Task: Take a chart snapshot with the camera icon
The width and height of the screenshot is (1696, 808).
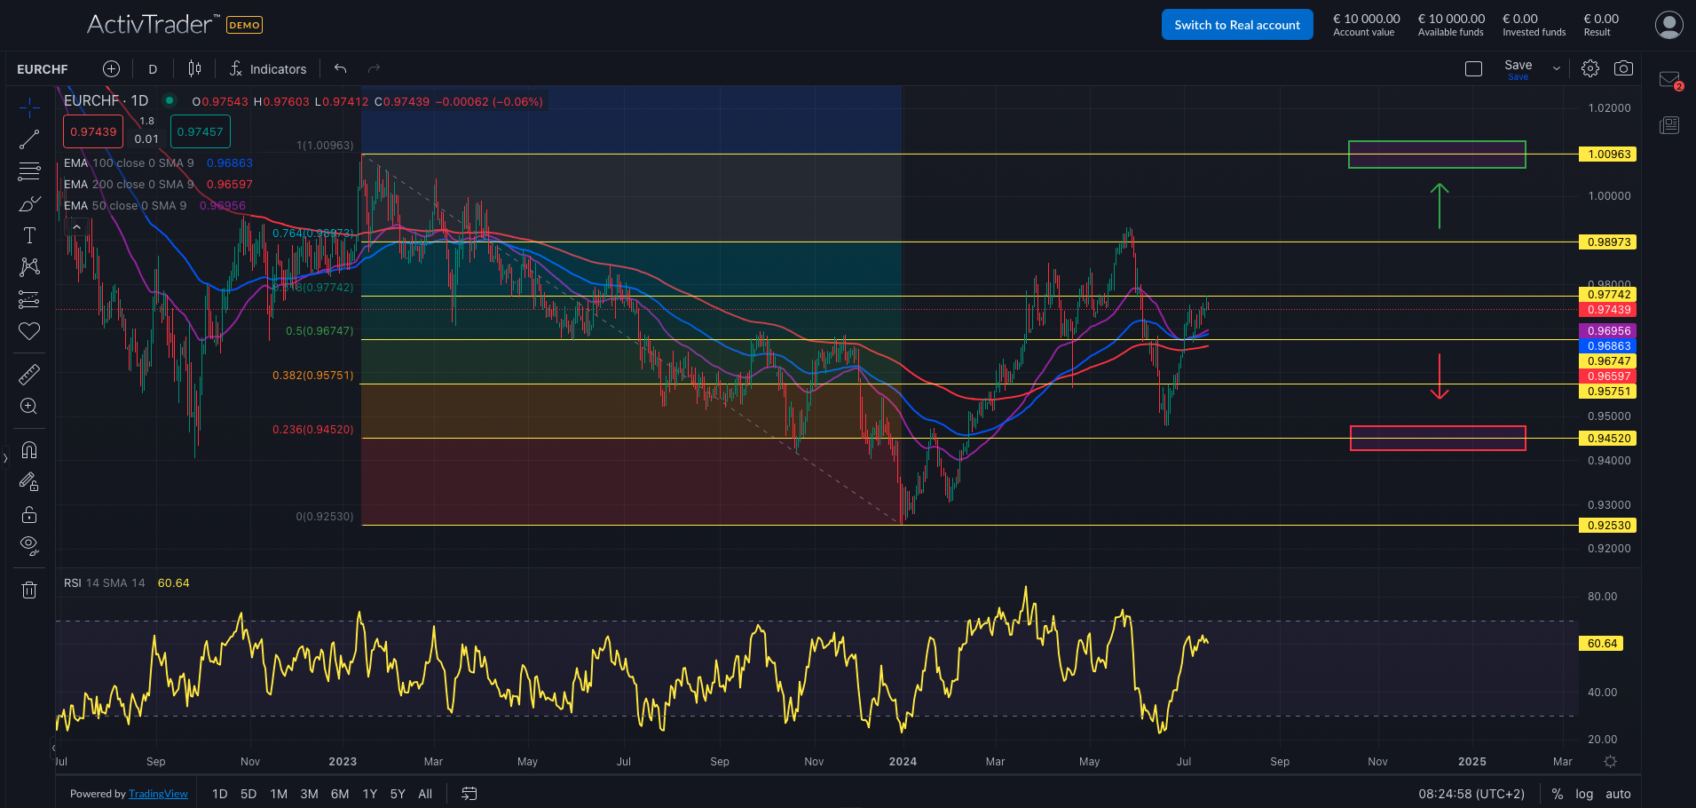Action: click(x=1624, y=68)
